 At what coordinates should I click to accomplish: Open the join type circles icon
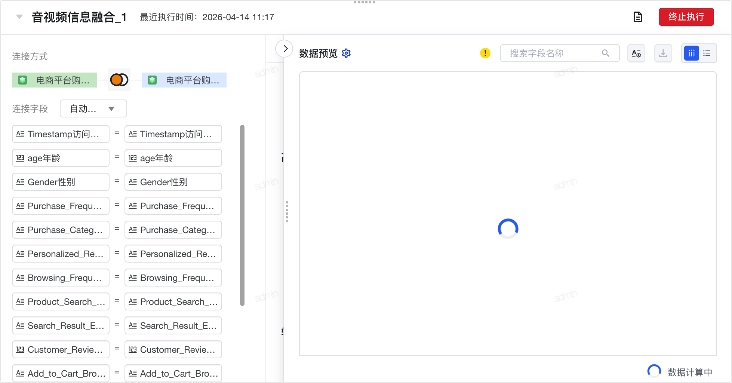point(119,80)
